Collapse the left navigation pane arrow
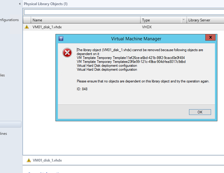Viewport: 224px width, 173px height. pyautogui.click(x=20, y=4)
